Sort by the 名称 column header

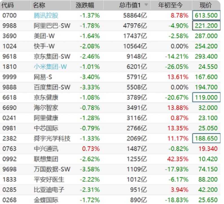39,5
